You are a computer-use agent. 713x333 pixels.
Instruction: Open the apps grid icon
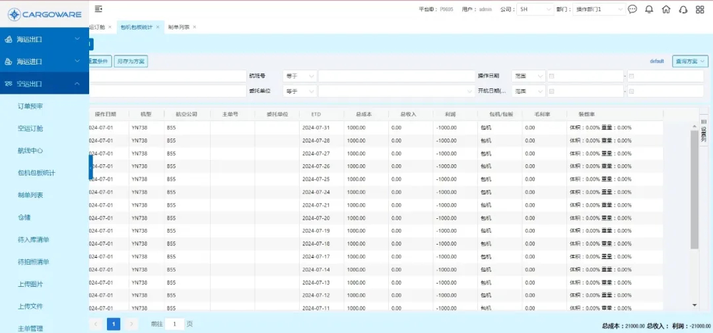coord(700,9)
